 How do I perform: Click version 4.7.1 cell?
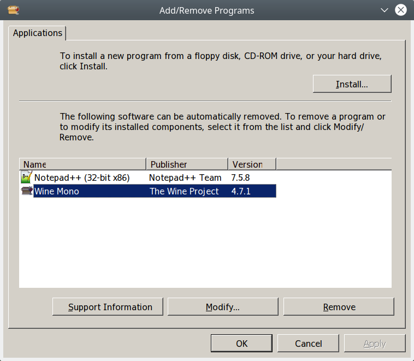tap(240, 191)
